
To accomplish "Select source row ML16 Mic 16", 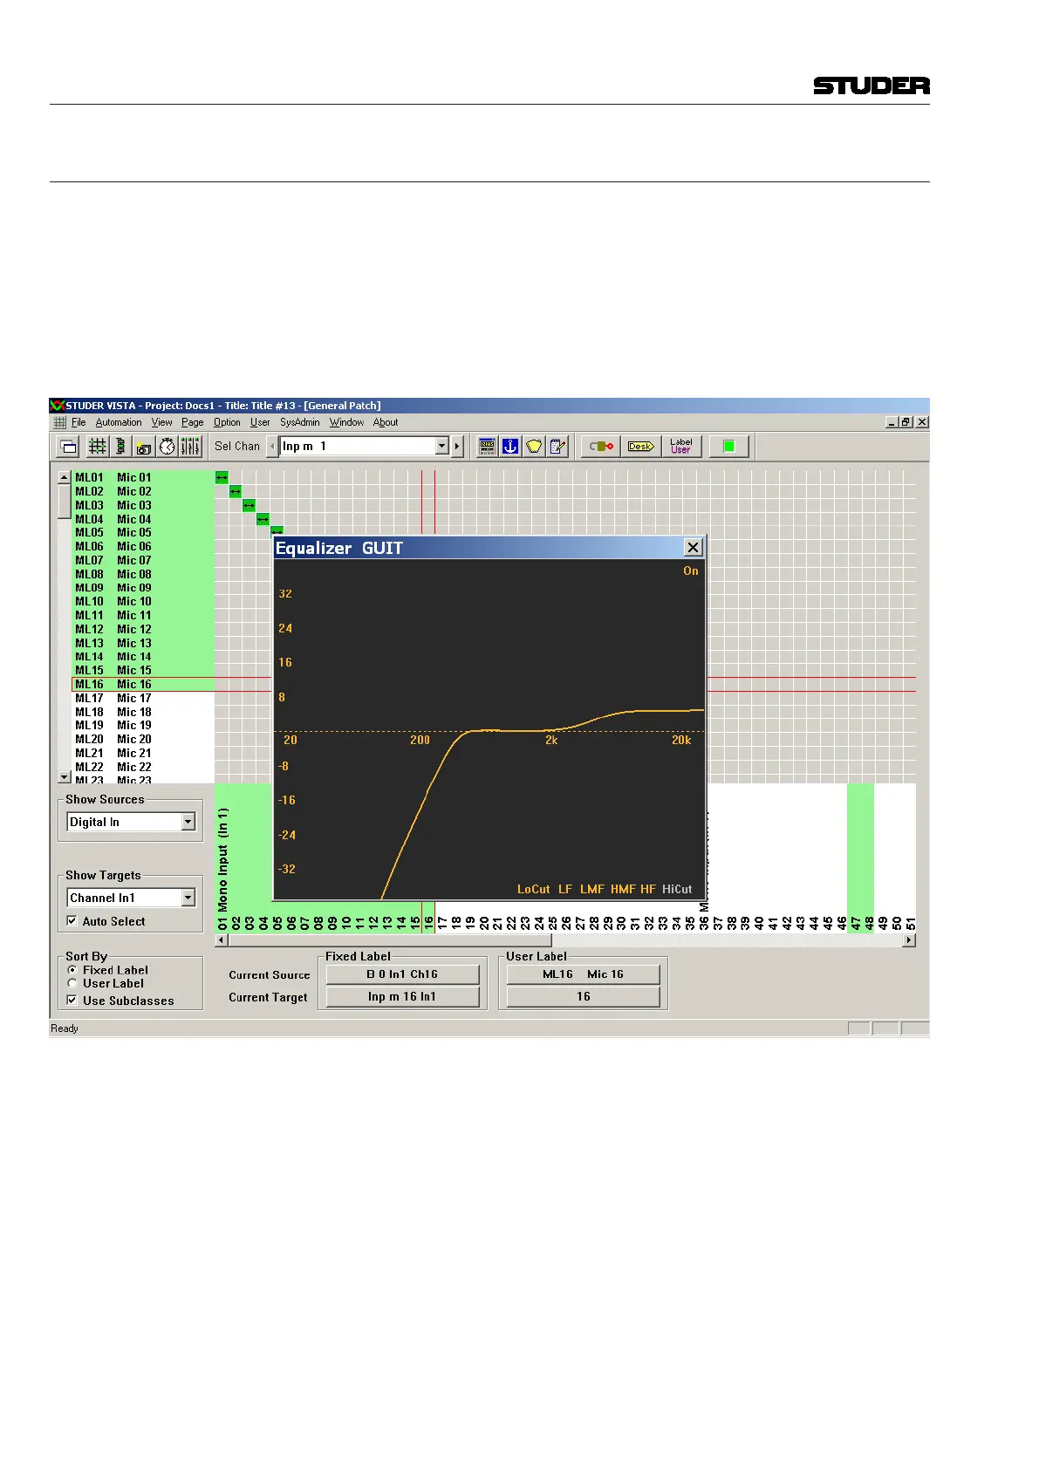I will click(x=143, y=684).
